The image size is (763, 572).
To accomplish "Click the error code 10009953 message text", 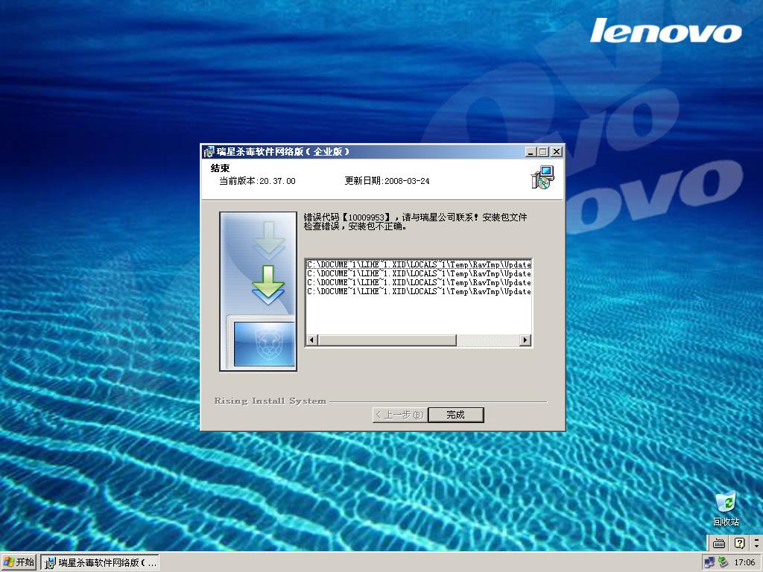I will coord(415,222).
